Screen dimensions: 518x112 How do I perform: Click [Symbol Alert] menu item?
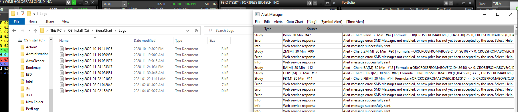tap(331, 22)
